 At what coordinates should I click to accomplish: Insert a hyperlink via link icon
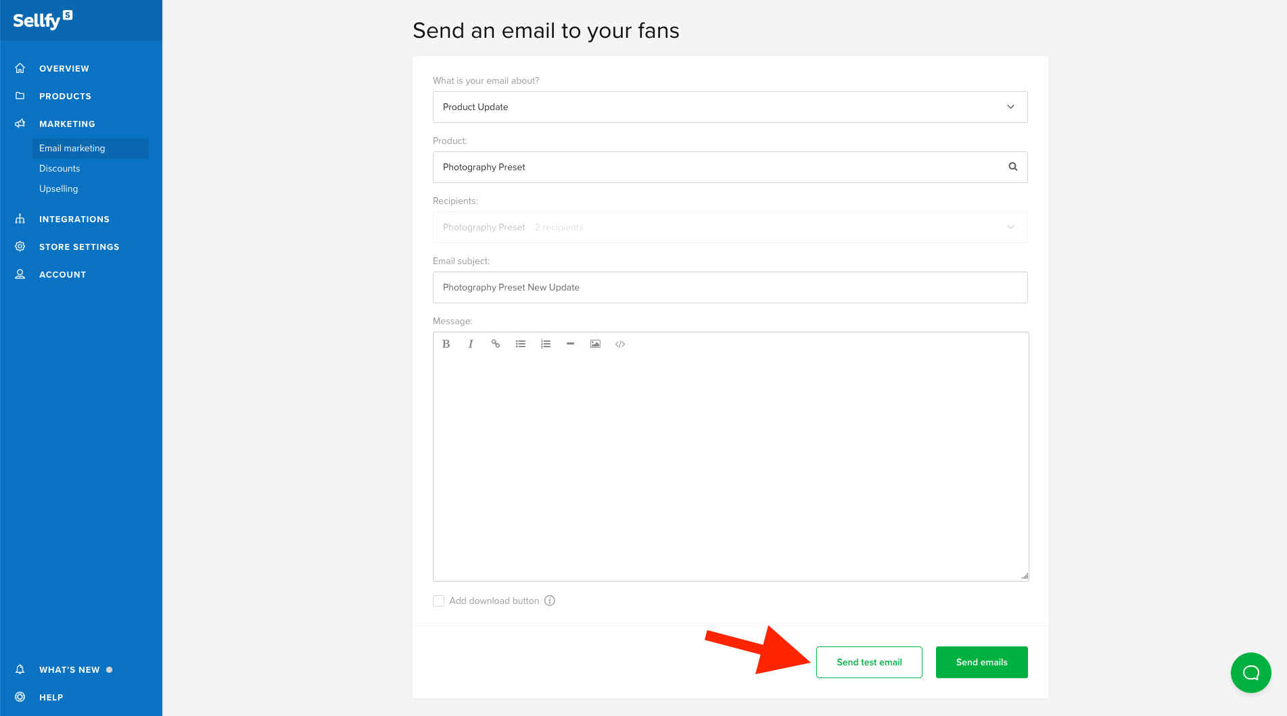coord(496,344)
